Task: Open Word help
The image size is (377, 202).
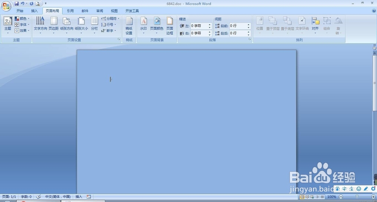Action: pyautogui.click(x=374, y=11)
